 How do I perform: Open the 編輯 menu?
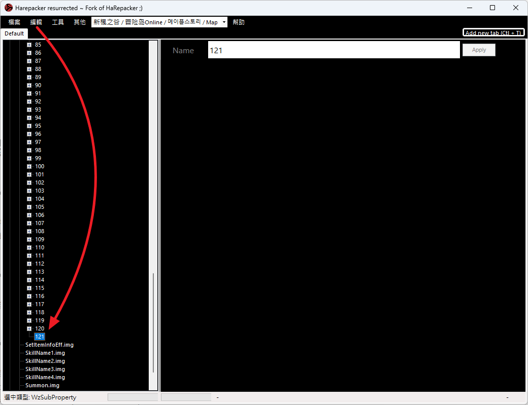pyautogui.click(x=36, y=22)
